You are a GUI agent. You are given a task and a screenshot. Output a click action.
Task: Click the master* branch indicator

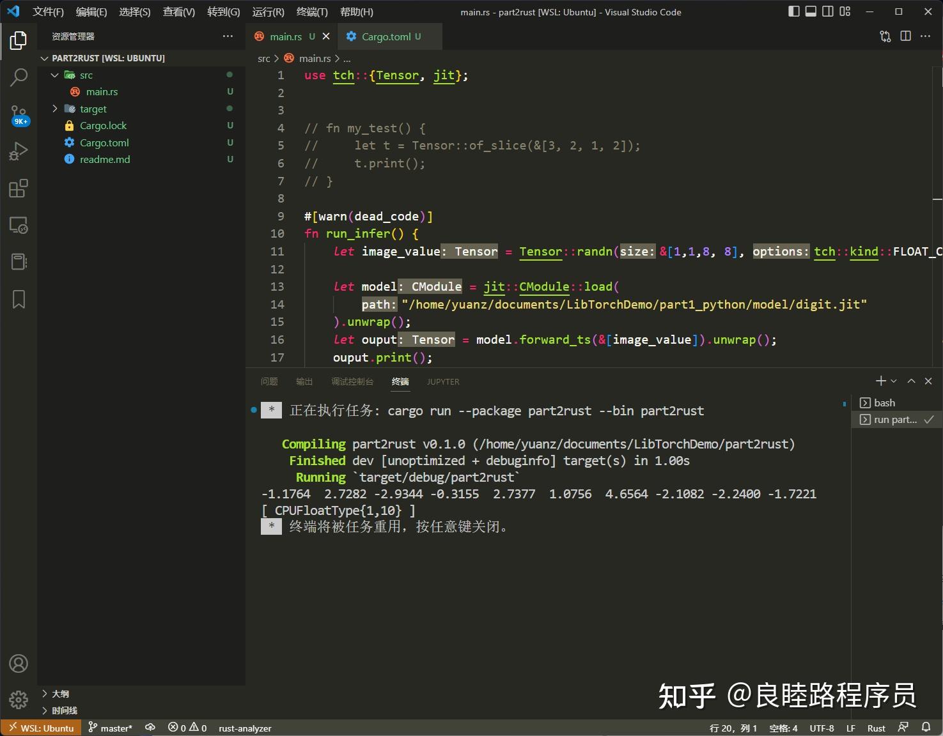(x=110, y=728)
